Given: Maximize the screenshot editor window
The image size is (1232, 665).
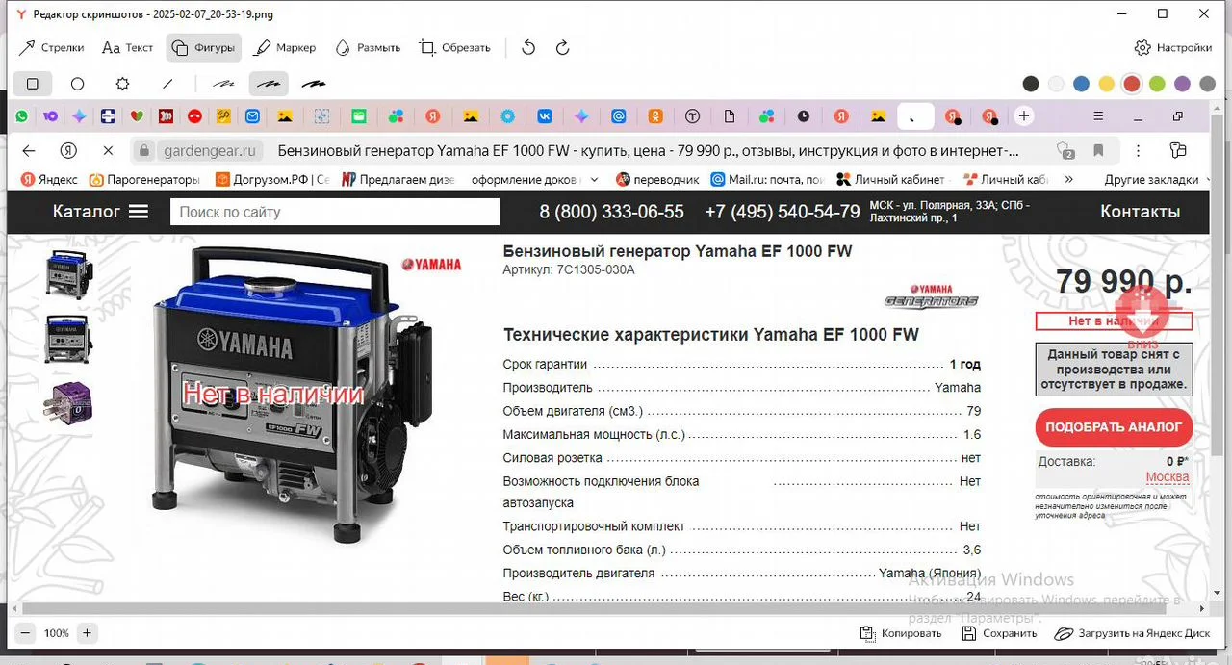Looking at the screenshot, I should (x=1163, y=13).
